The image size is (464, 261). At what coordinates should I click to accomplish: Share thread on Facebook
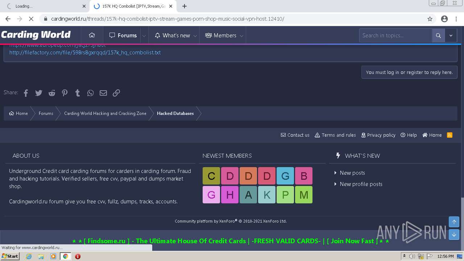pos(26,93)
